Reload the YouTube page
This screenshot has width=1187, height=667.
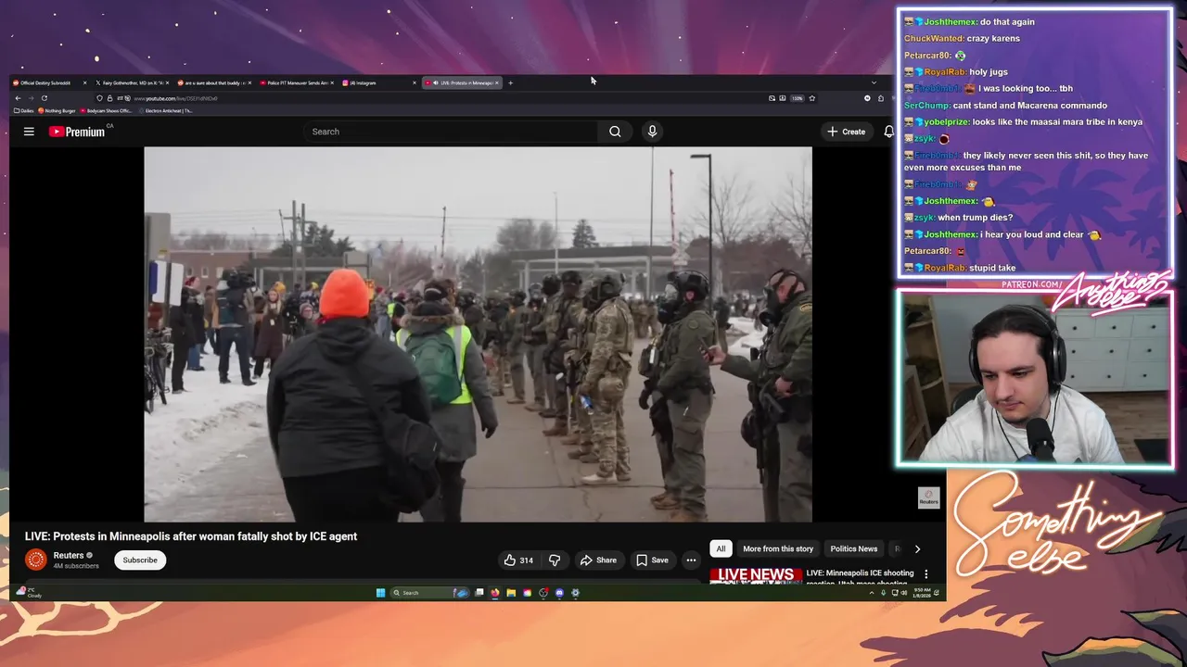click(x=44, y=98)
